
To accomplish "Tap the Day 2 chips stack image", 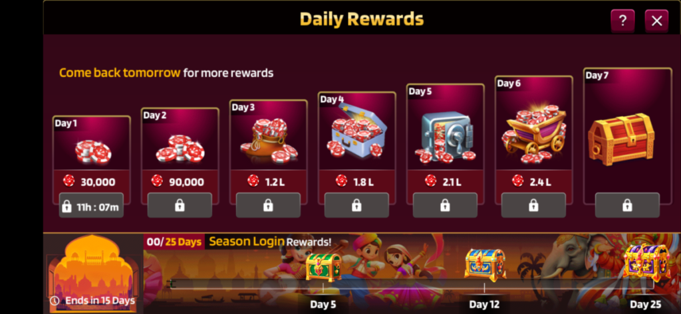I will pos(180,149).
